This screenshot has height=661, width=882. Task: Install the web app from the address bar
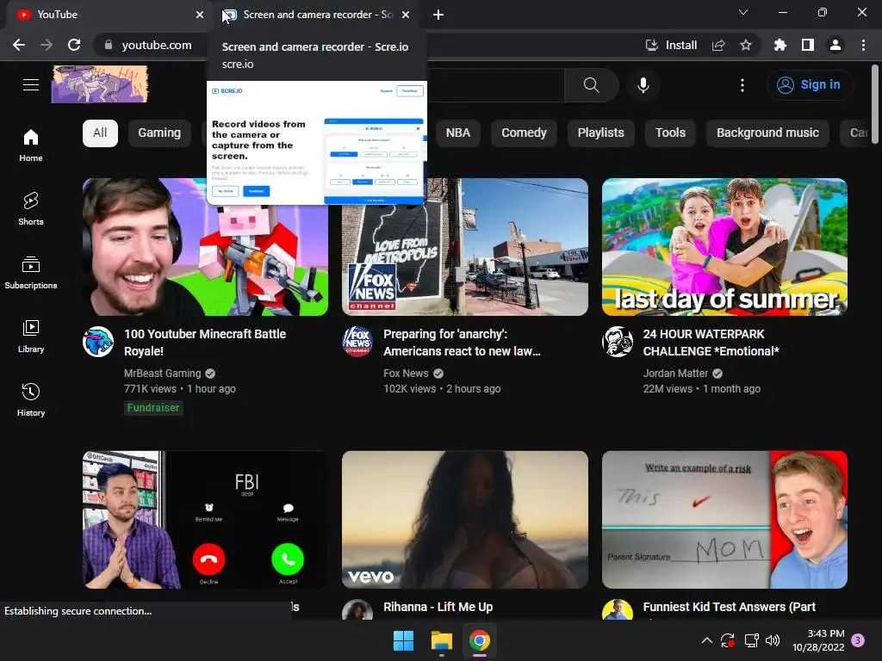pos(672,45)
